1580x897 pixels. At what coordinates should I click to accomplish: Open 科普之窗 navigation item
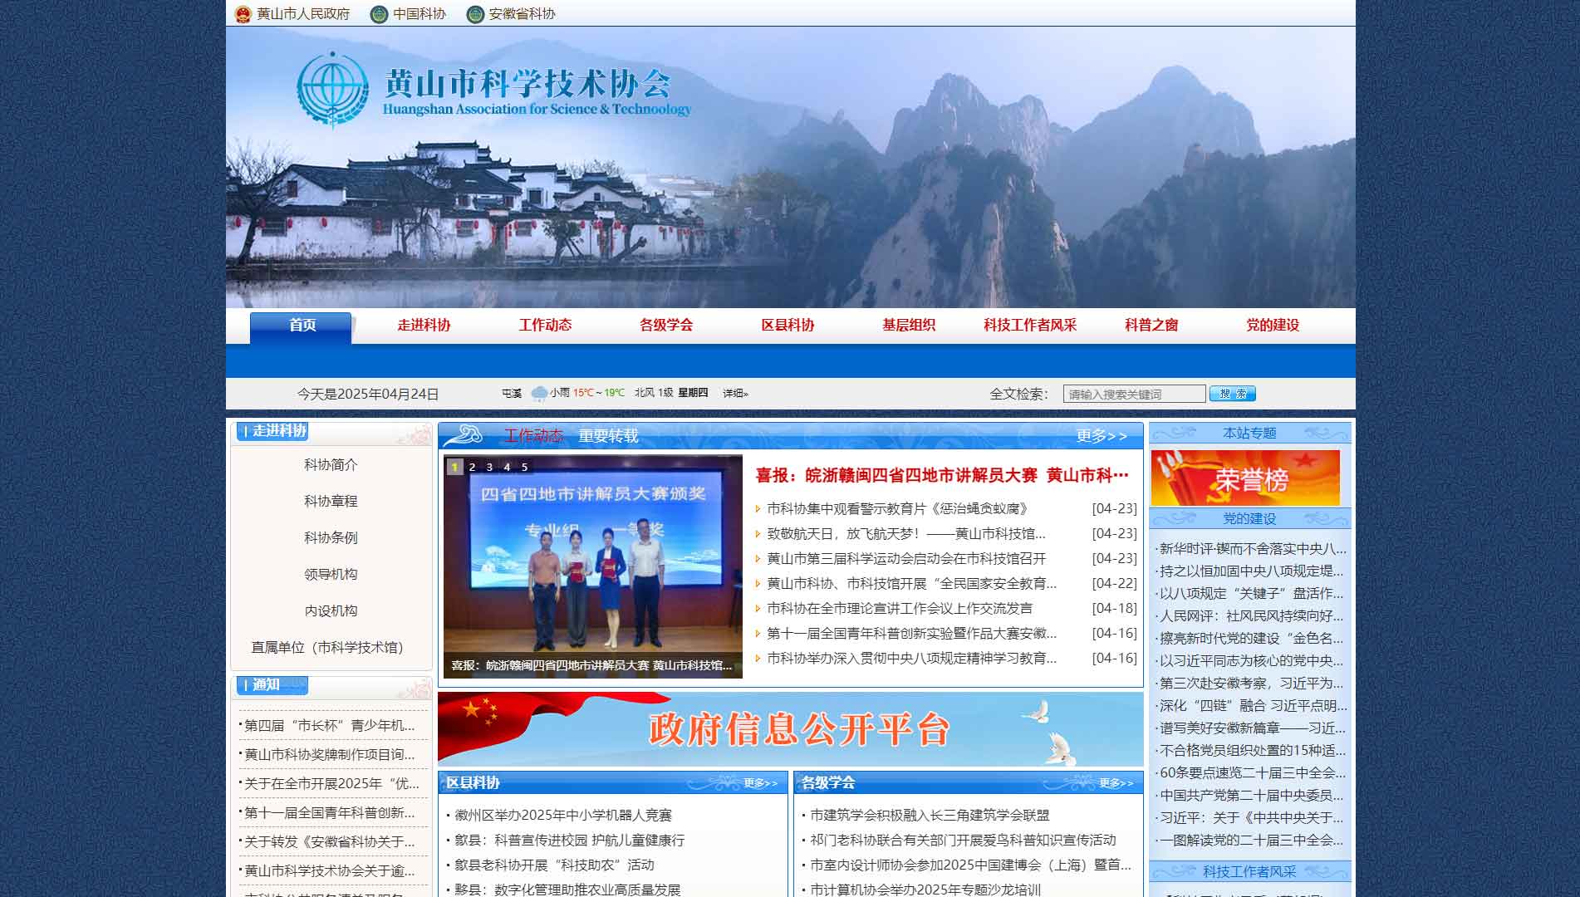(1151, 326)
